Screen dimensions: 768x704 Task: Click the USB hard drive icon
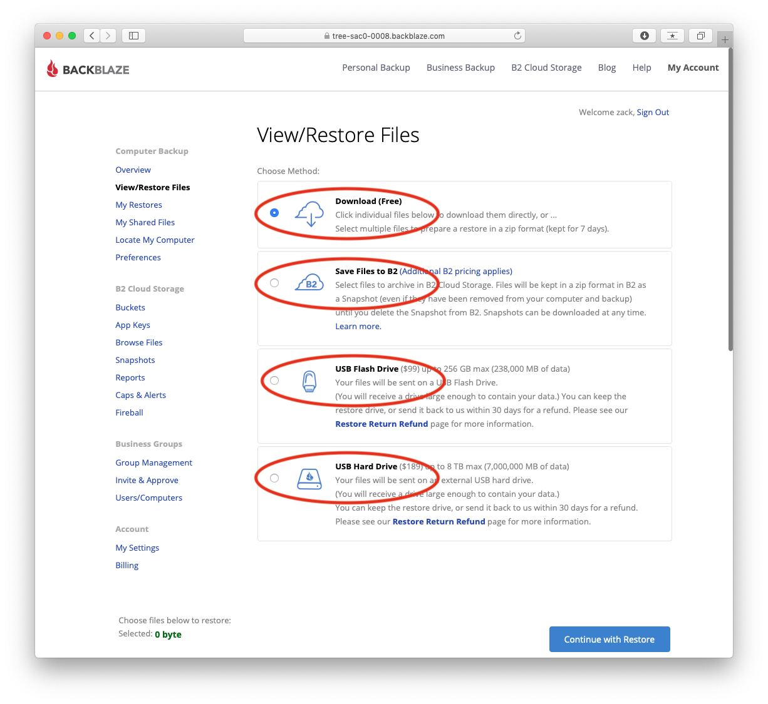pyautogui.click(x=309, y=479)
